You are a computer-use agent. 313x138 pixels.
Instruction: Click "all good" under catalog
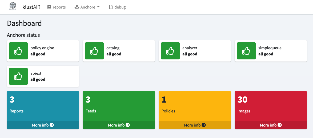(114, 54)
